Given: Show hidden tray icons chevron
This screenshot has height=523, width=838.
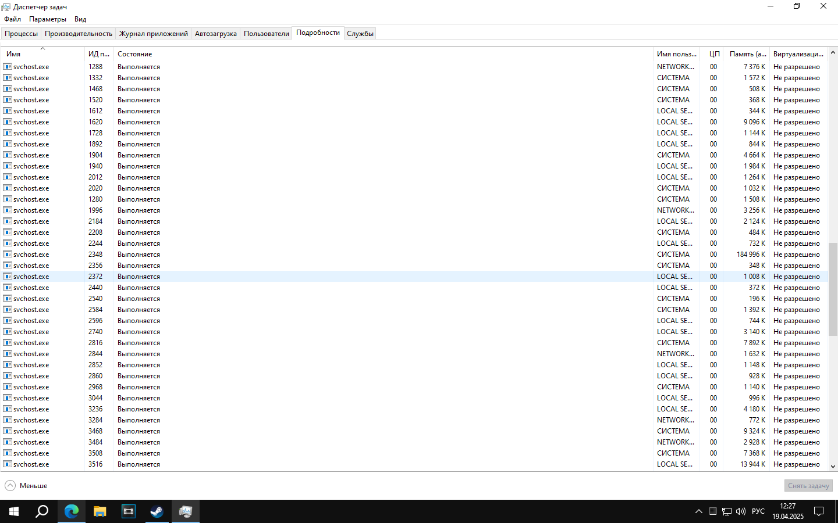Looking at the screenshot, I should coord(698,511).
